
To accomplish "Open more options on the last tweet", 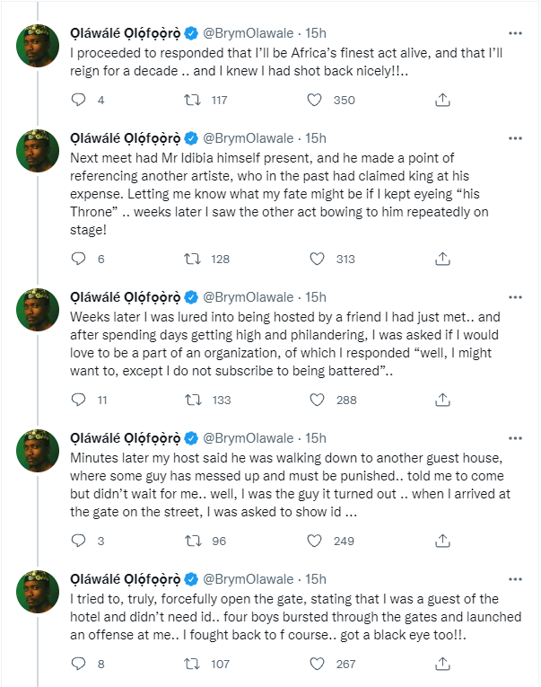I will 515,579.
